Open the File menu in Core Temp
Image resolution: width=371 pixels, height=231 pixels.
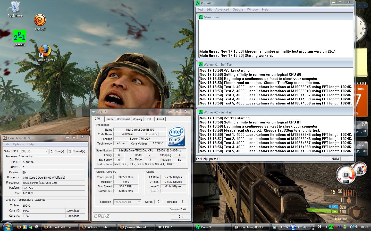pyautogui.click(x=7, y=144)
